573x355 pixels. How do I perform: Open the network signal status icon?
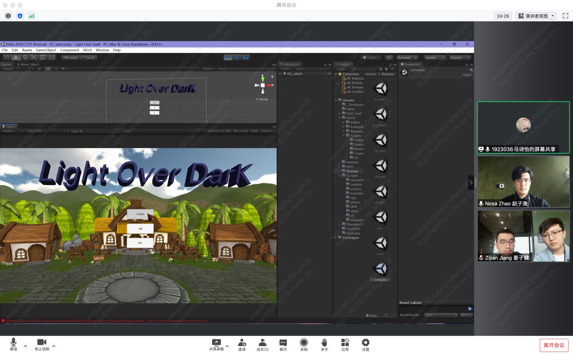pyautogui.click(x=32, y=16)
